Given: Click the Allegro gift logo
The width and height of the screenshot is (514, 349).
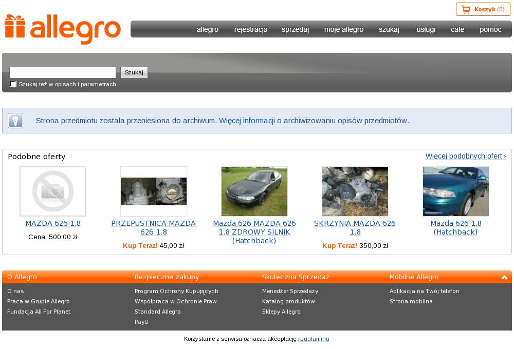Looking at the screenshot, I should 63,29.
